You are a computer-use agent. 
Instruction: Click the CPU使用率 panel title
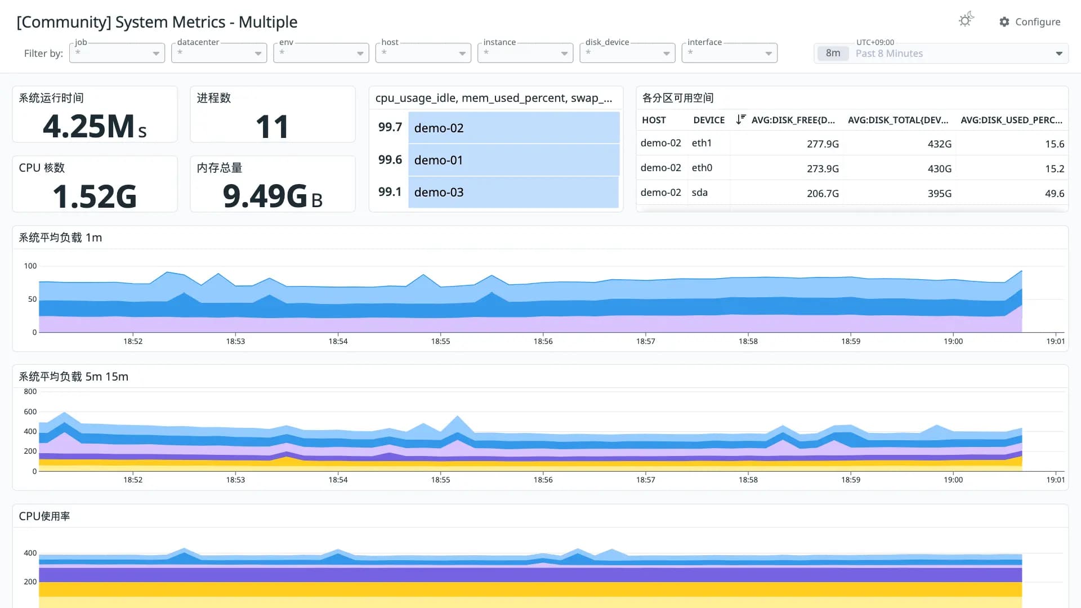point(44,516)
